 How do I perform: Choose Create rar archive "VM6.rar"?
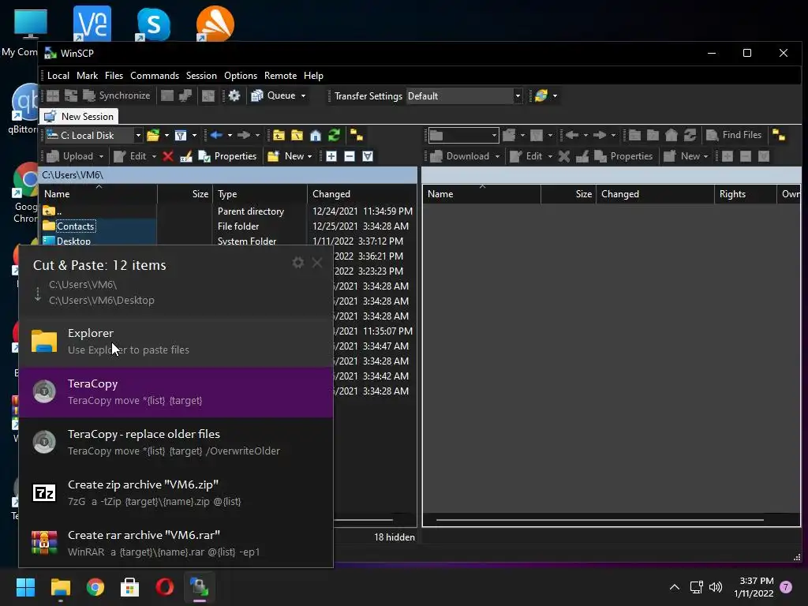(x=176, y=543)
